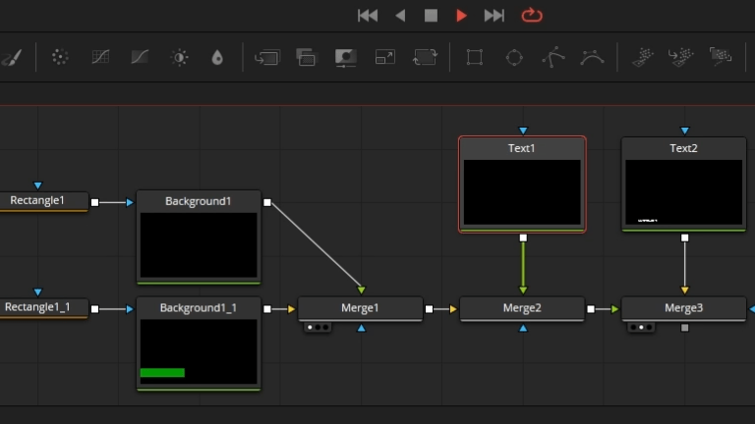This screenshot has width=755, height=424.
Task: Add a Resize tool icon
Action: pos(385,57)
